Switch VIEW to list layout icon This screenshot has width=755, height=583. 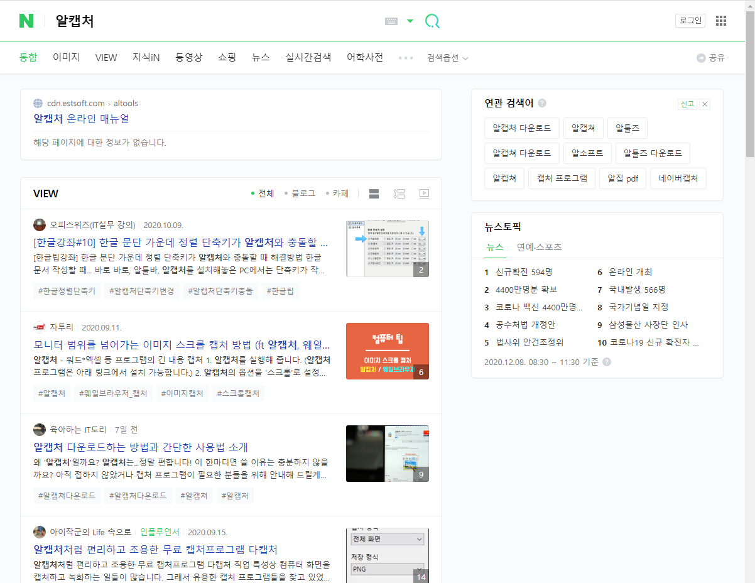pyautogui.click(x=374, y=193)
